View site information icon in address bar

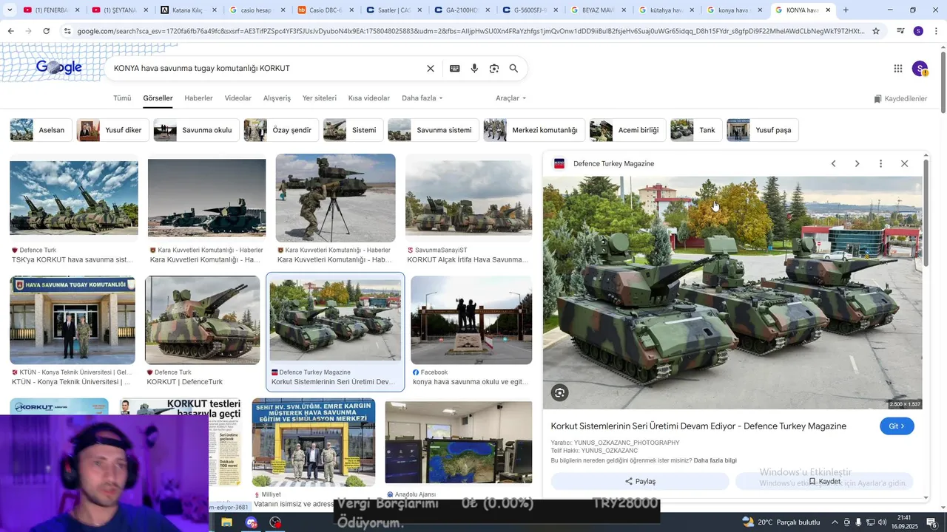67,31
